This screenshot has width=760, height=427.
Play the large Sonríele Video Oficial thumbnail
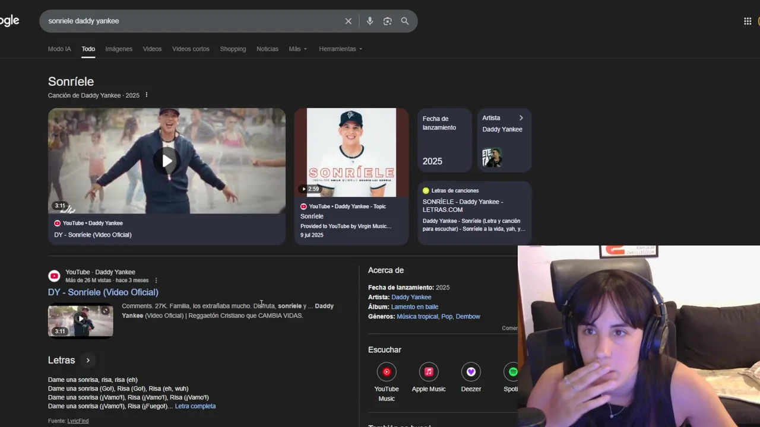click(167, 161)
